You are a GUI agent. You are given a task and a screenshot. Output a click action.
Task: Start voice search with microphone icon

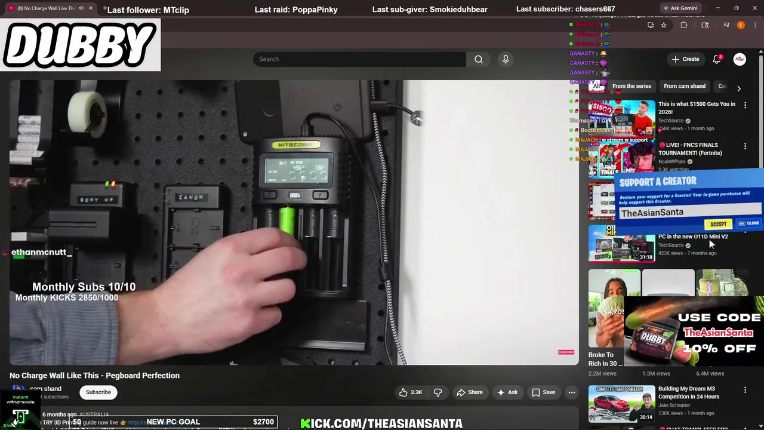pyautogui.click(x=506, y=59)
